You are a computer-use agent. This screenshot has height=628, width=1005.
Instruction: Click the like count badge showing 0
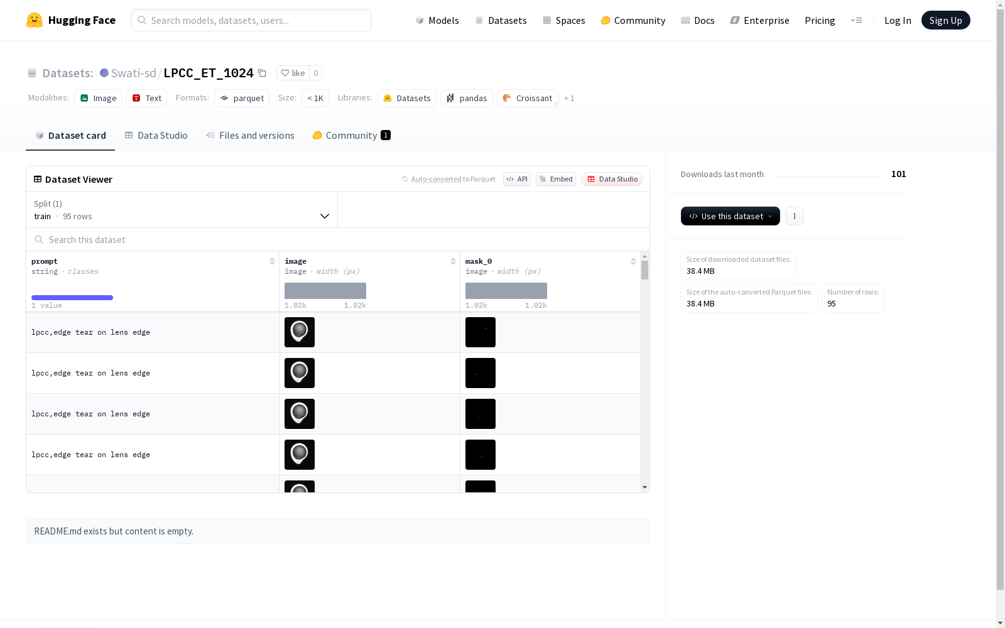[x=316, y=73]
